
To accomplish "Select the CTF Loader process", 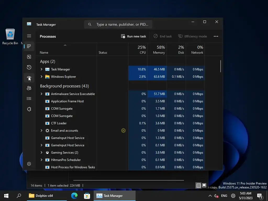I will pos(120,123).
